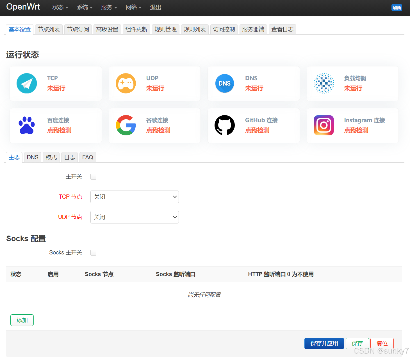Screen dimensions: 410x358
Task: Click the 复位 reset button
Action: coord(382,343)
